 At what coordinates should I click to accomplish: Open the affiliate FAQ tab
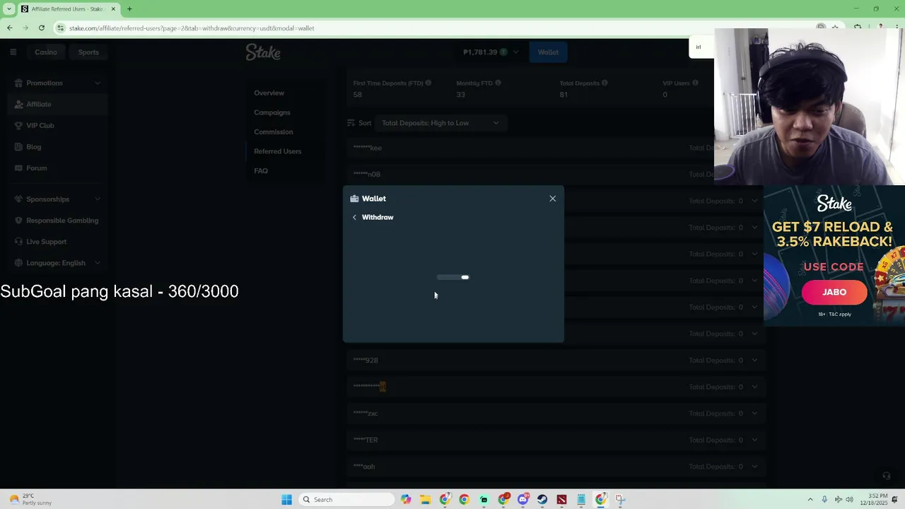pos(261,170)
